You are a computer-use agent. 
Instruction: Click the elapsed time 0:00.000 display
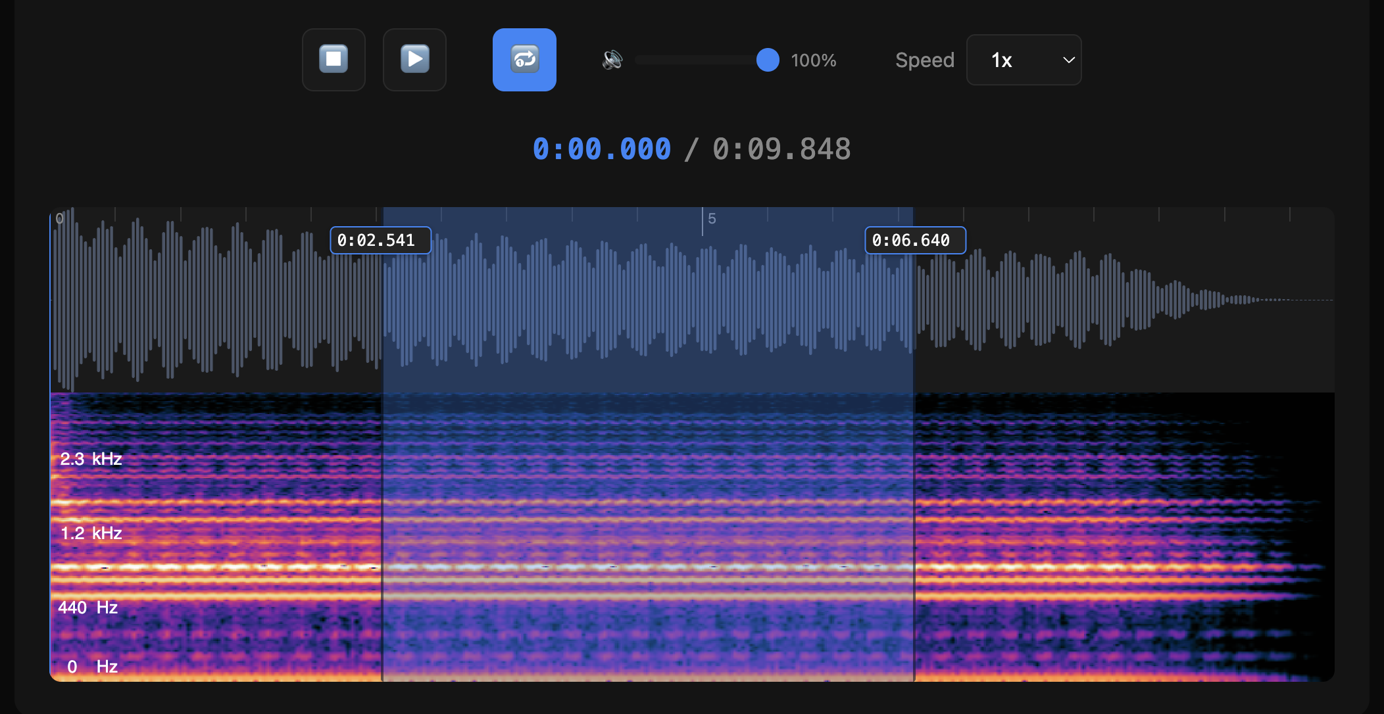(x=601, y=149)
